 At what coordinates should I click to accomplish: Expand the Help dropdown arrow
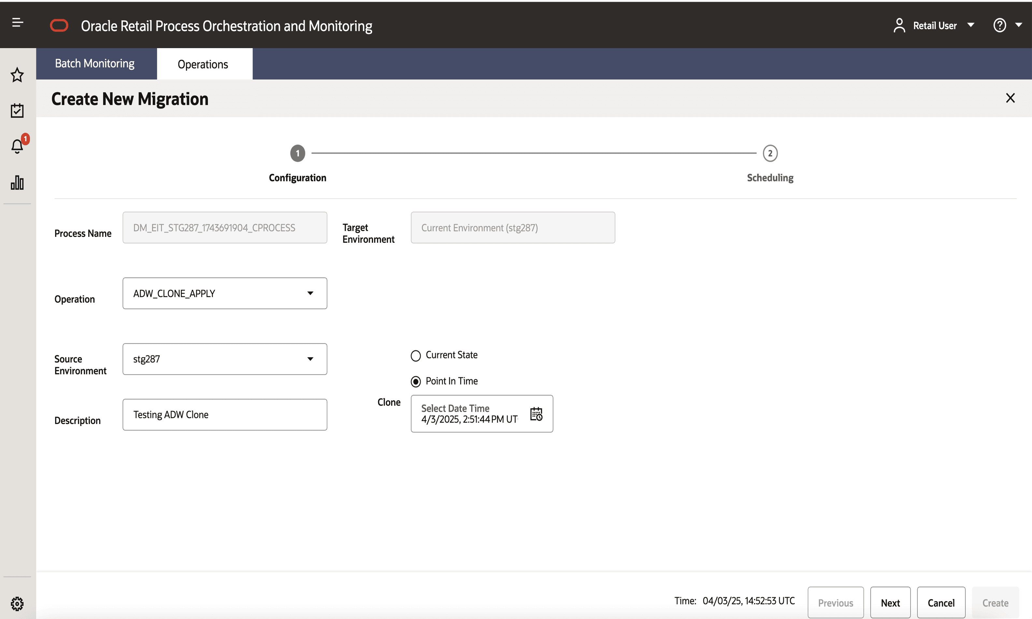[1019, 25]
